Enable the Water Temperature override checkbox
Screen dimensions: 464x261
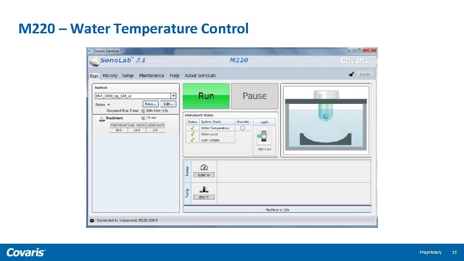pos(243,128)
